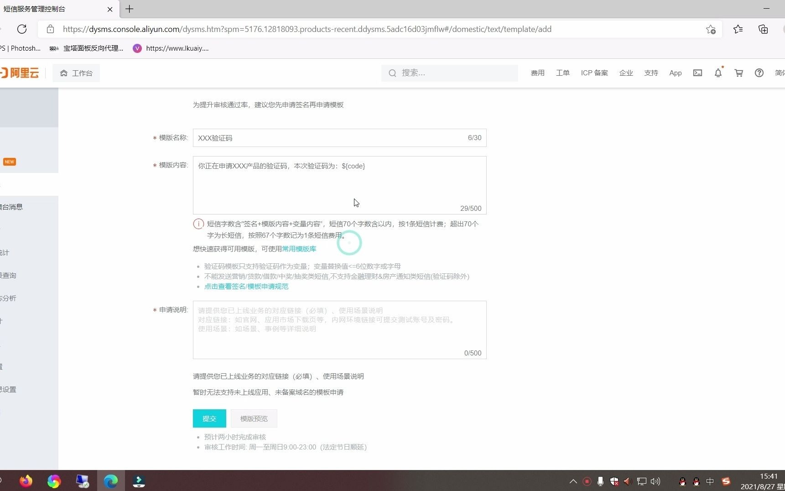
Task: Open the App menu item
Action: pos(676,73)
